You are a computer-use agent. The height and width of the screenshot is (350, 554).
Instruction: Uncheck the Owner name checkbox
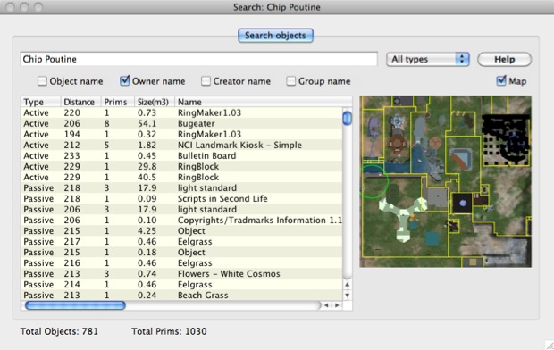click(x=125, y=81)
